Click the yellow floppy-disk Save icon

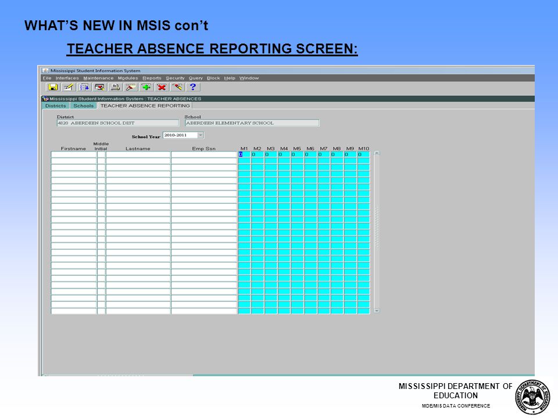tap(53, 87)
